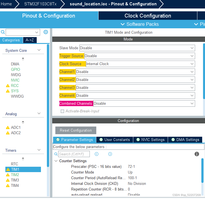Click the Internal Clock Division value No Division
The height and width of the screenshot is (199, 205).
pos(137,183)
